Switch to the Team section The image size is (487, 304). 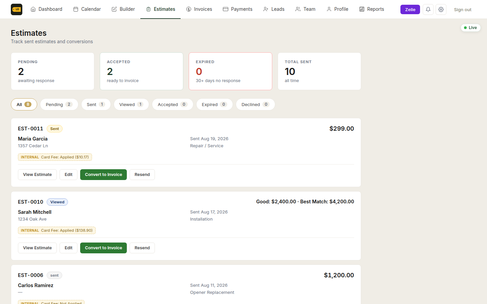pyautogui.click(x=305, y=9)
